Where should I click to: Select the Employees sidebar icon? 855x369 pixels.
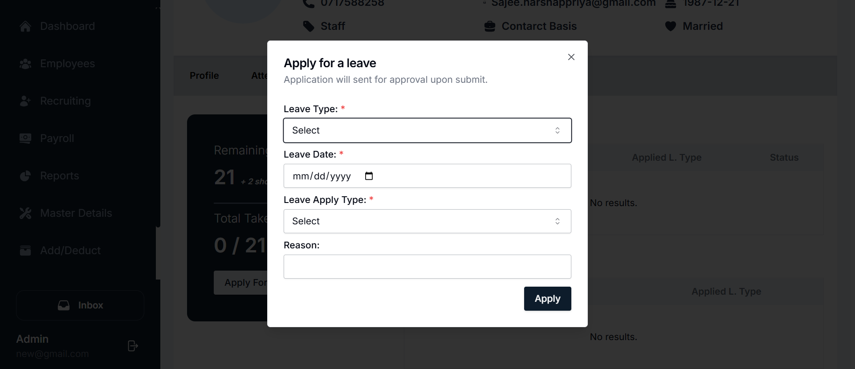[x=25, y=64]
